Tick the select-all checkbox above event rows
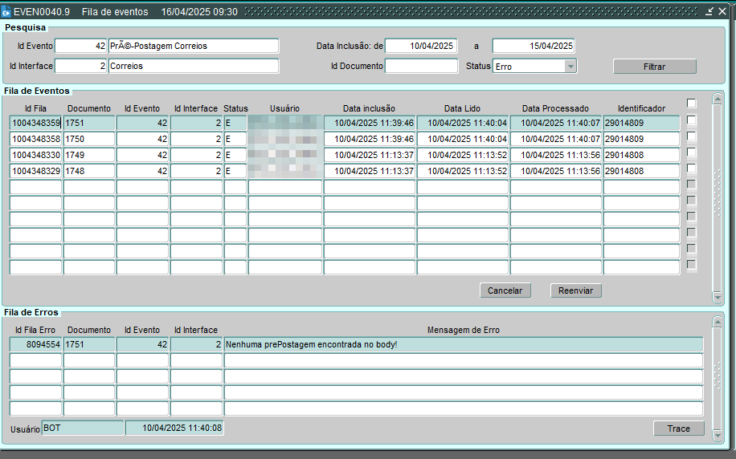This screenshot has height=459, width=736. [691, 103]
